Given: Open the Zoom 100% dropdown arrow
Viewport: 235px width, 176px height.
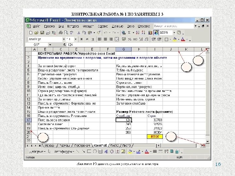Looking at the screenshot, I should [x=174, y=33].
